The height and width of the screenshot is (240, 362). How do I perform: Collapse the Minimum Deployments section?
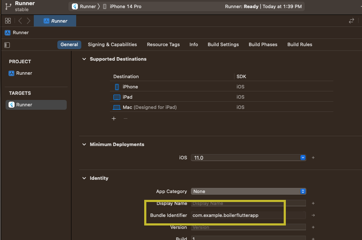click(x=84, y=145)
